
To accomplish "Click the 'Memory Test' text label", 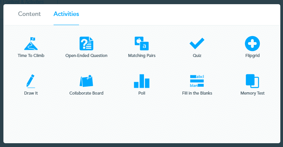I will (x=252, y=93).
